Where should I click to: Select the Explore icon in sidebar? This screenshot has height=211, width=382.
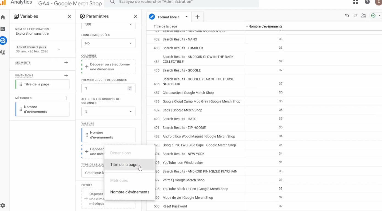coord(3,40)
